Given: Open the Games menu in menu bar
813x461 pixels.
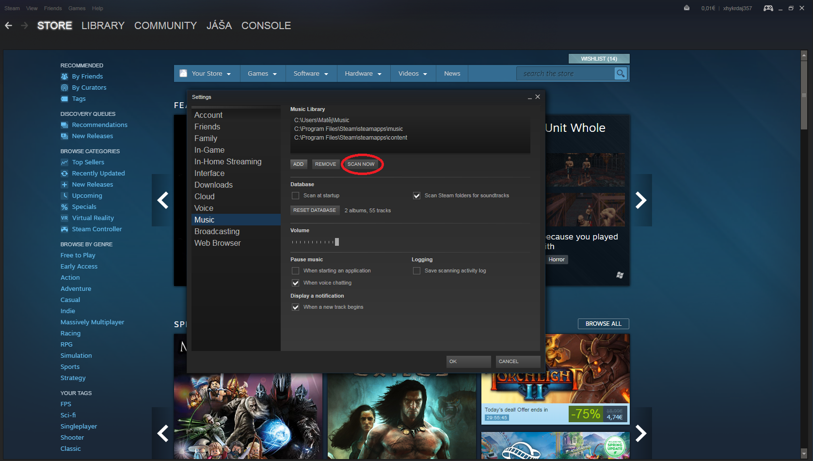Looking at the screenshot, I should pos(77,8).
